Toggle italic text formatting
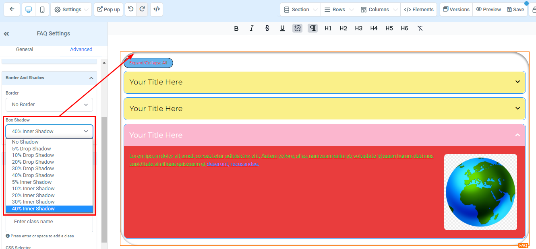Image resolution: width=536 pixels, height=249 pixels. (x=252, y=28)
